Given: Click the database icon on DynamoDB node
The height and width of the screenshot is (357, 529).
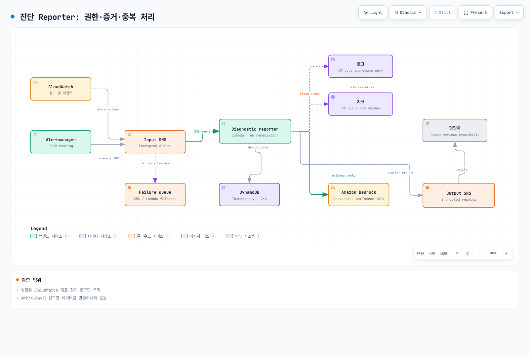Looking at the screenshot, I should pos(224,188).
